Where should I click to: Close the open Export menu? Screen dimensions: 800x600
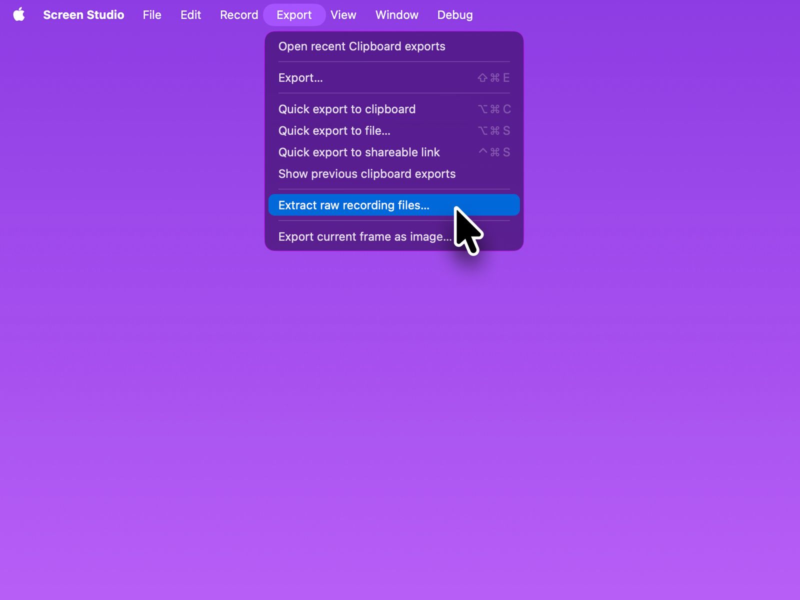click(x=294, y=15)
